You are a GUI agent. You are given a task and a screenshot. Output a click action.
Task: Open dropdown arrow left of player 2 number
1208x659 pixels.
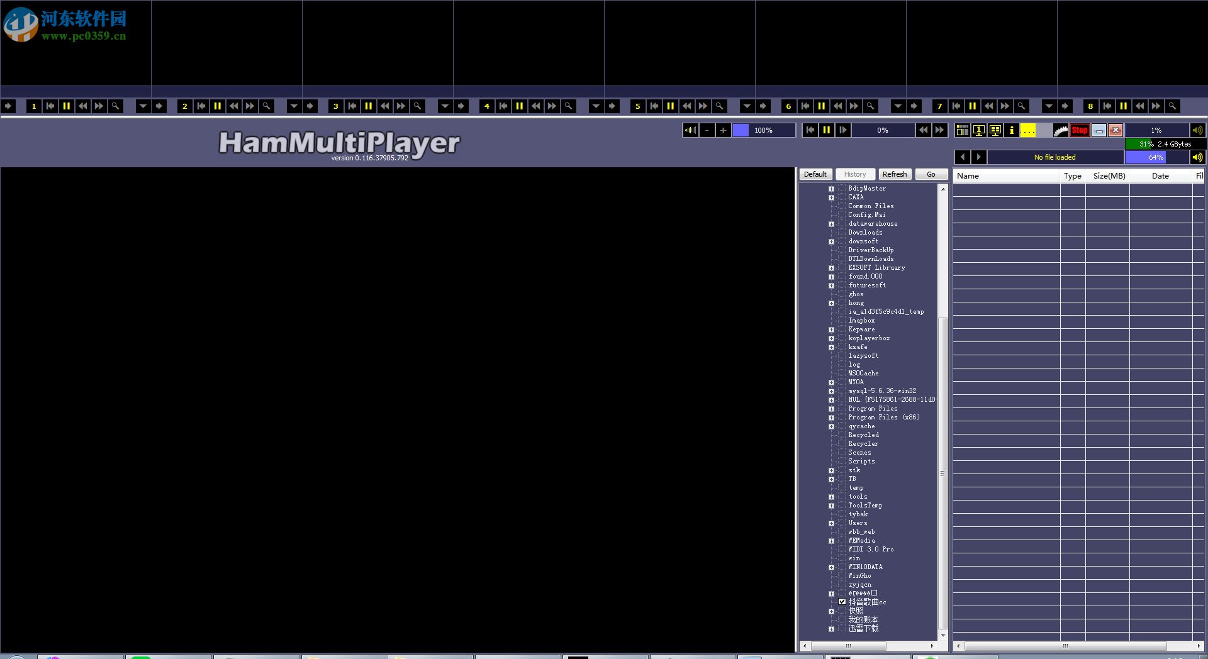click(x=143, y=106)
